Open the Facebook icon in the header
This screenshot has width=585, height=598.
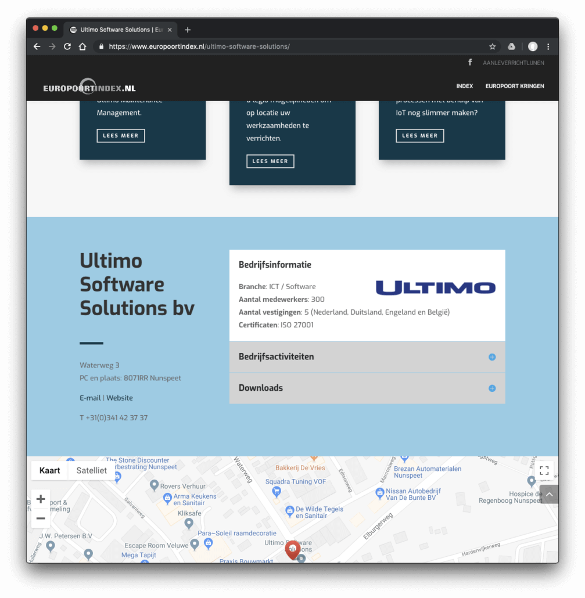(x=470, y=62)
